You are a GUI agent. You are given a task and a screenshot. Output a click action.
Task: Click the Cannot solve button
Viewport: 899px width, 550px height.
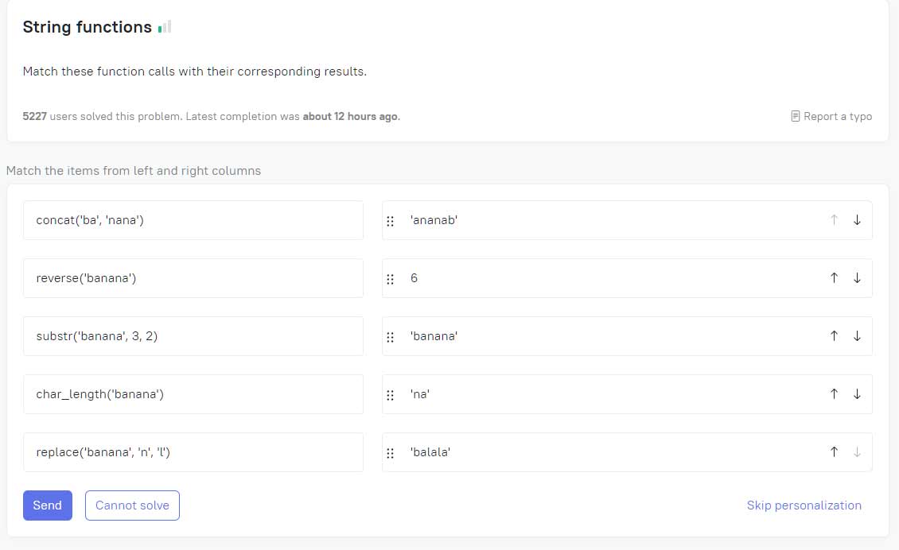tap(132, 505)
